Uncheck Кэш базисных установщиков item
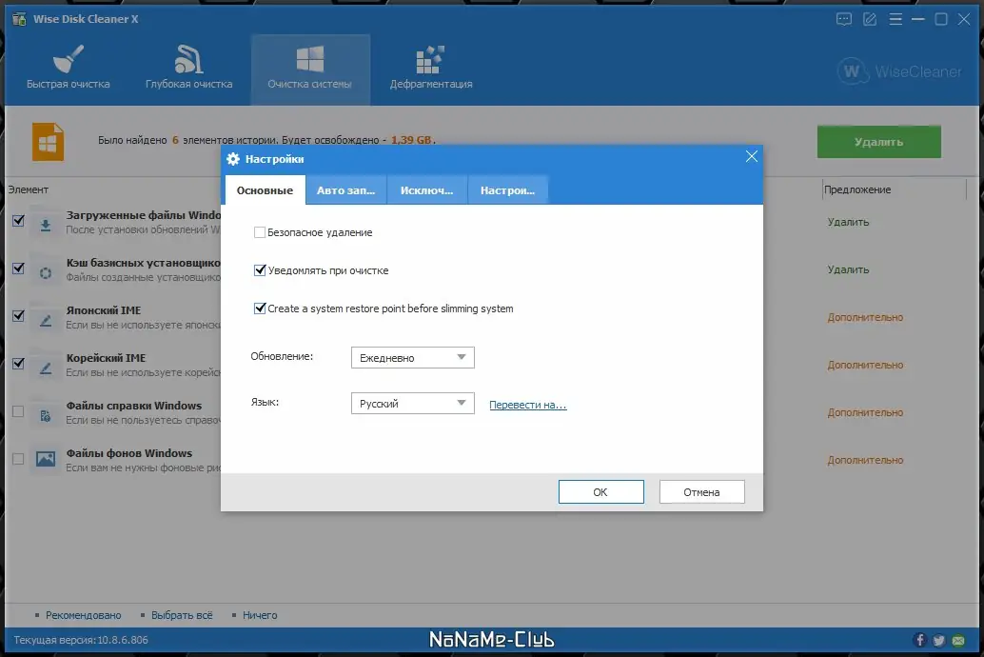The image size is (984, 657). (18, 269)
